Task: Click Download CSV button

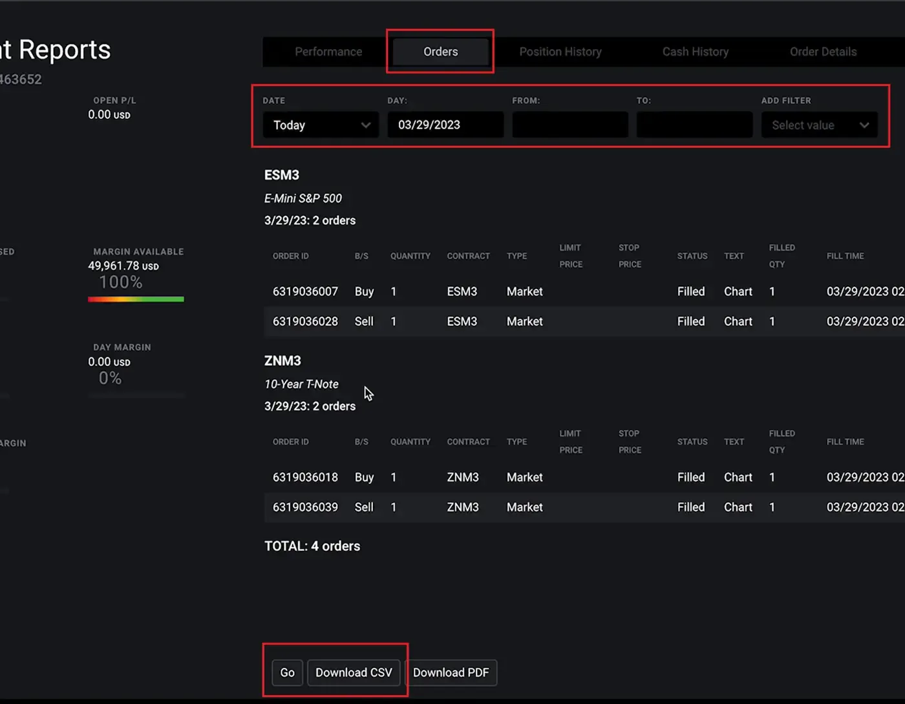Action: 354,672
